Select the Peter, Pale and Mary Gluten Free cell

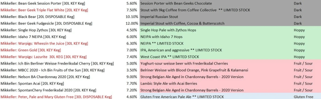pyautogui.click(x=56, y=97)
